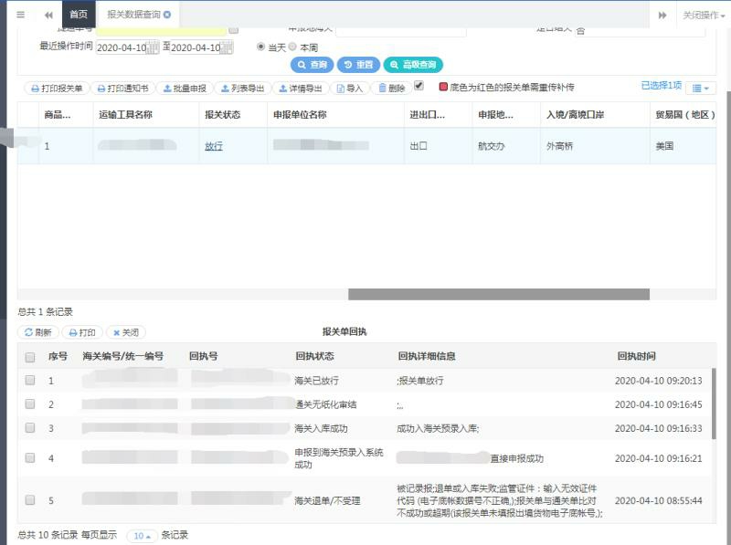Switch to the 首页 tab
Screen dimensions: 731x545
click(79, 15)
